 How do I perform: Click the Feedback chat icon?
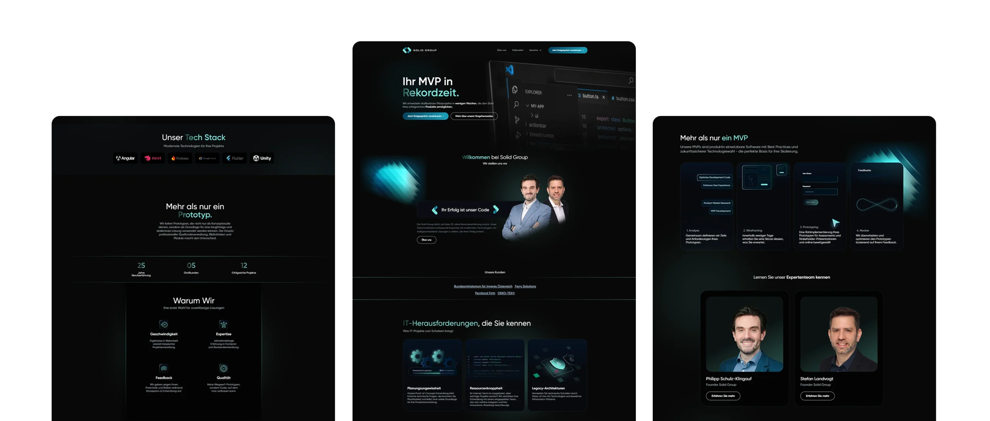[164, 368]
